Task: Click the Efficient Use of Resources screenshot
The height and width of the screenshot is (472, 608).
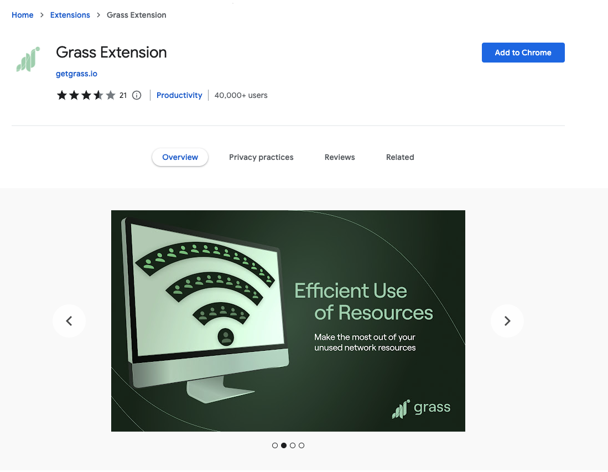Action: [288, 321]
